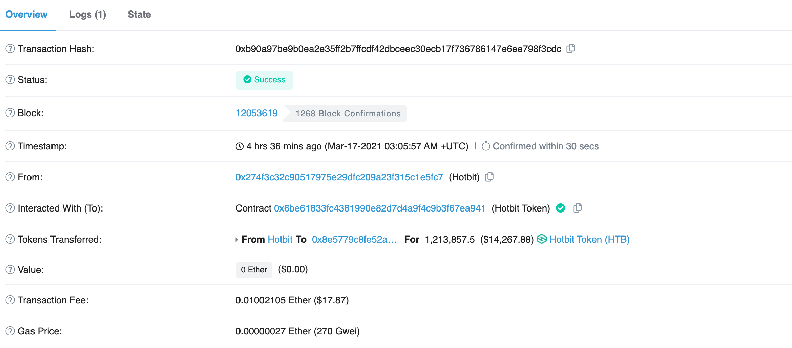Click the Hotbit Token logo icon
The width and height of the screenshot is (792, 348).
point(542,239)
